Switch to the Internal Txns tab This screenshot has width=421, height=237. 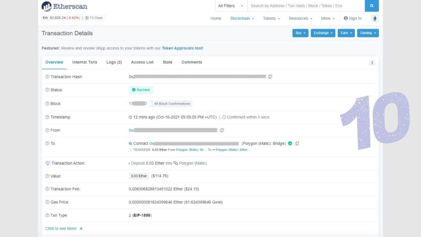(85, 63)
